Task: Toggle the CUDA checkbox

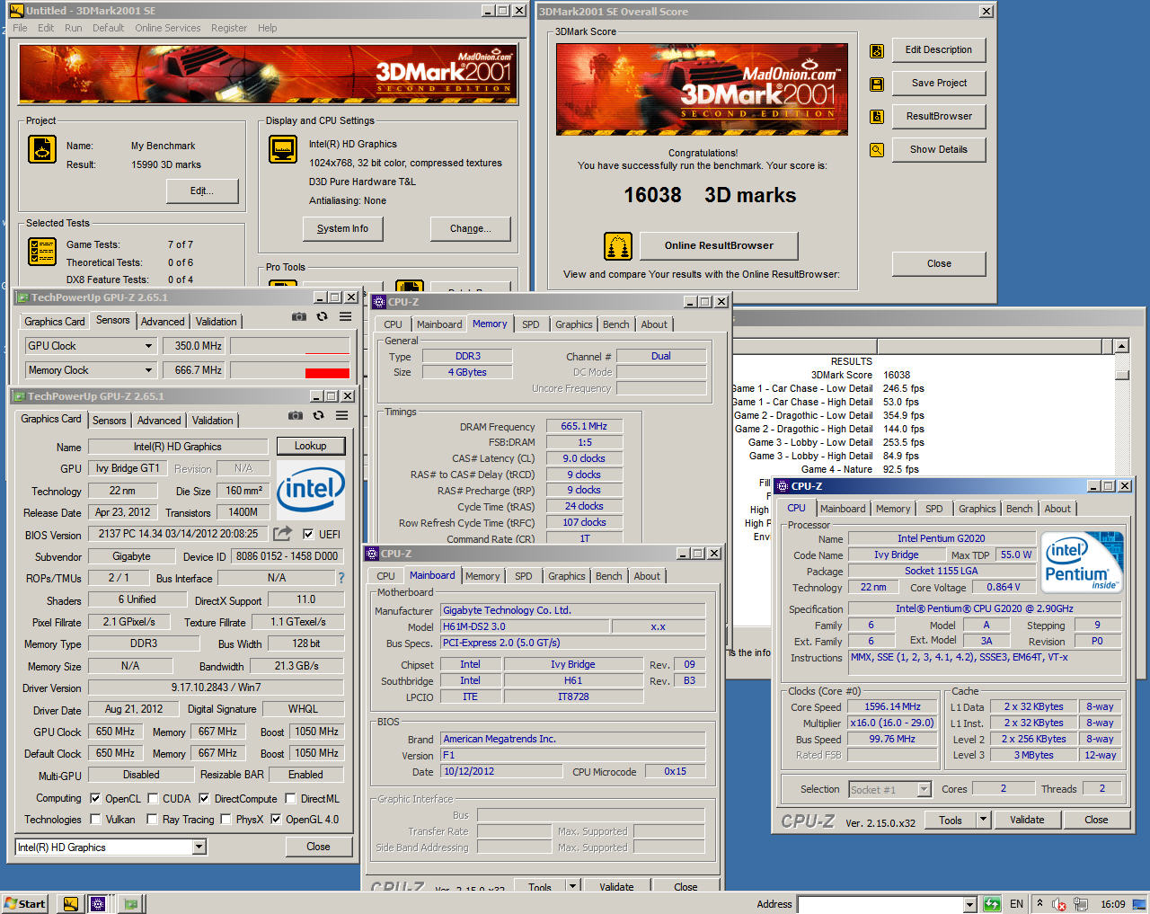Action: (x=153, y=798)
